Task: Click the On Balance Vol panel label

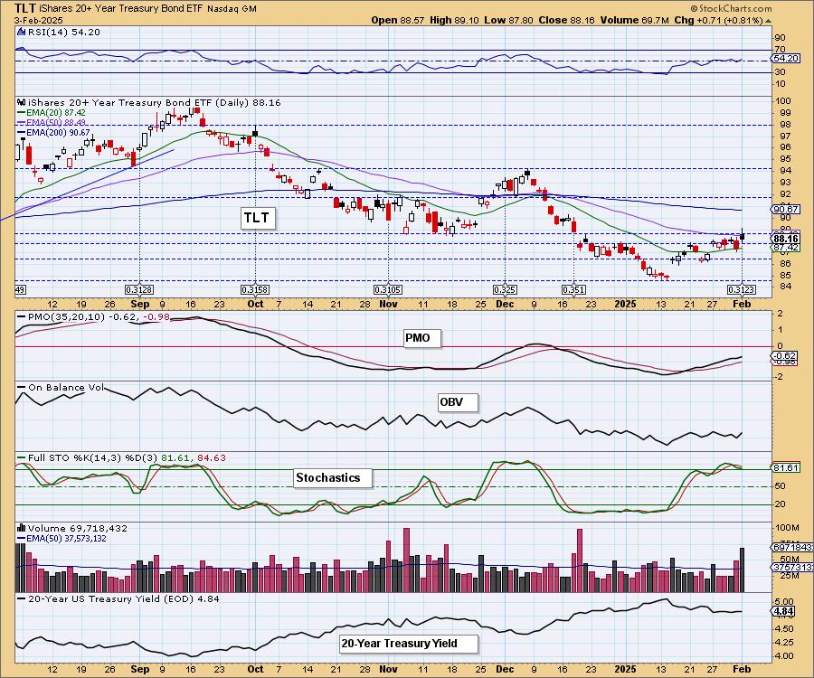Action: point(66,388)
